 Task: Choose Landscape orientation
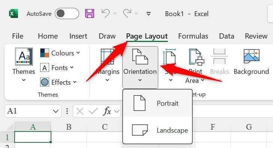(157, 130)
